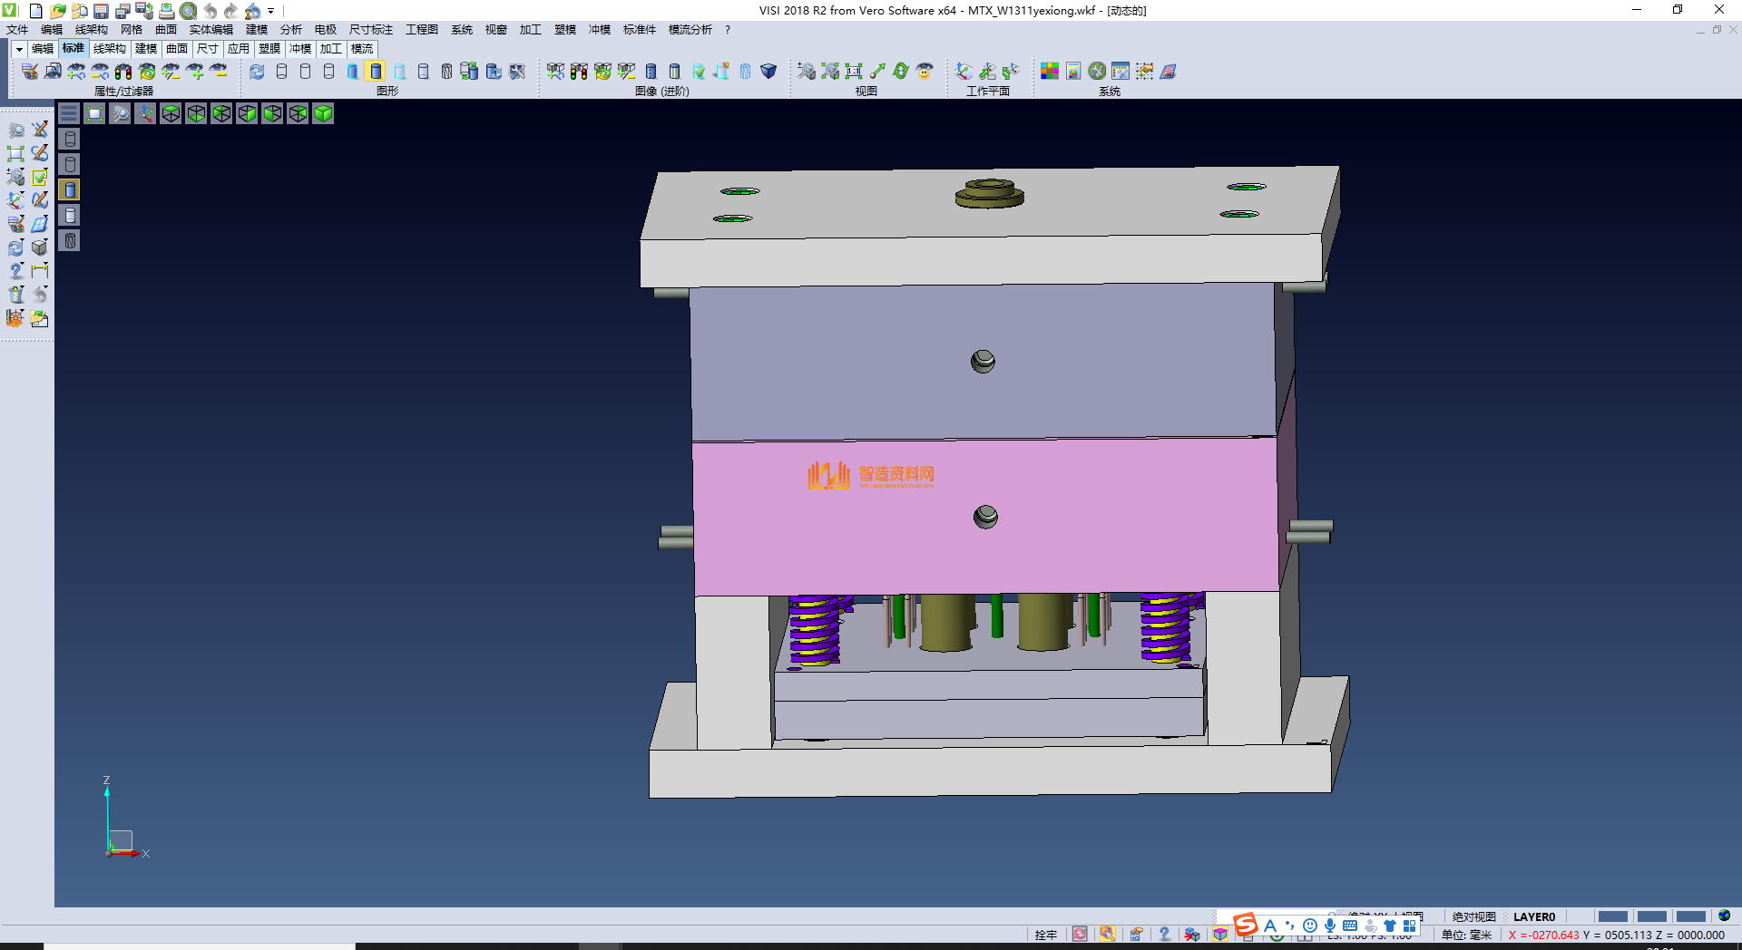Toggle the highlighted cube button in the status bar
The image size is (1742, 950).
1220,935
